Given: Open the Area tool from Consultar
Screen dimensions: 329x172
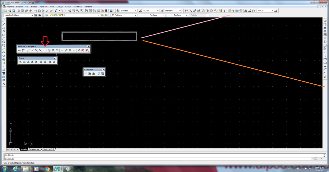Looking at the screenshot, I should pos(90,73).
